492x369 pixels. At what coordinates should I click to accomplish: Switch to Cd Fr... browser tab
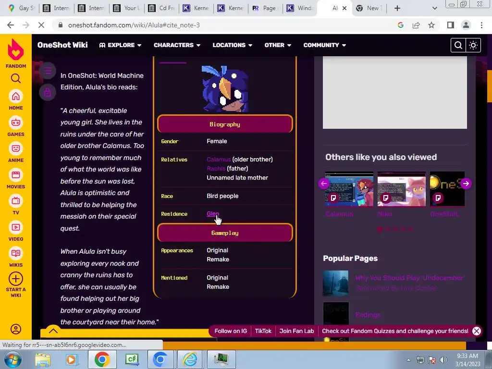tap(161, 8)
